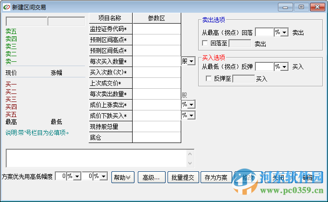Click the 最高 label
Screen dimensions: 328x202
(11, 122)
